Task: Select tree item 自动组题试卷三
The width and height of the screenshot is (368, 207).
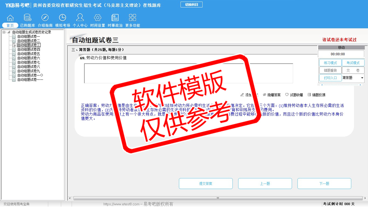Action: click(29, 45)
